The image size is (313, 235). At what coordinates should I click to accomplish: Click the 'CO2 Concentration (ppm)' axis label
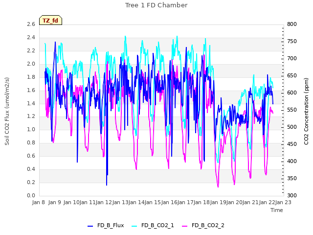306,111
